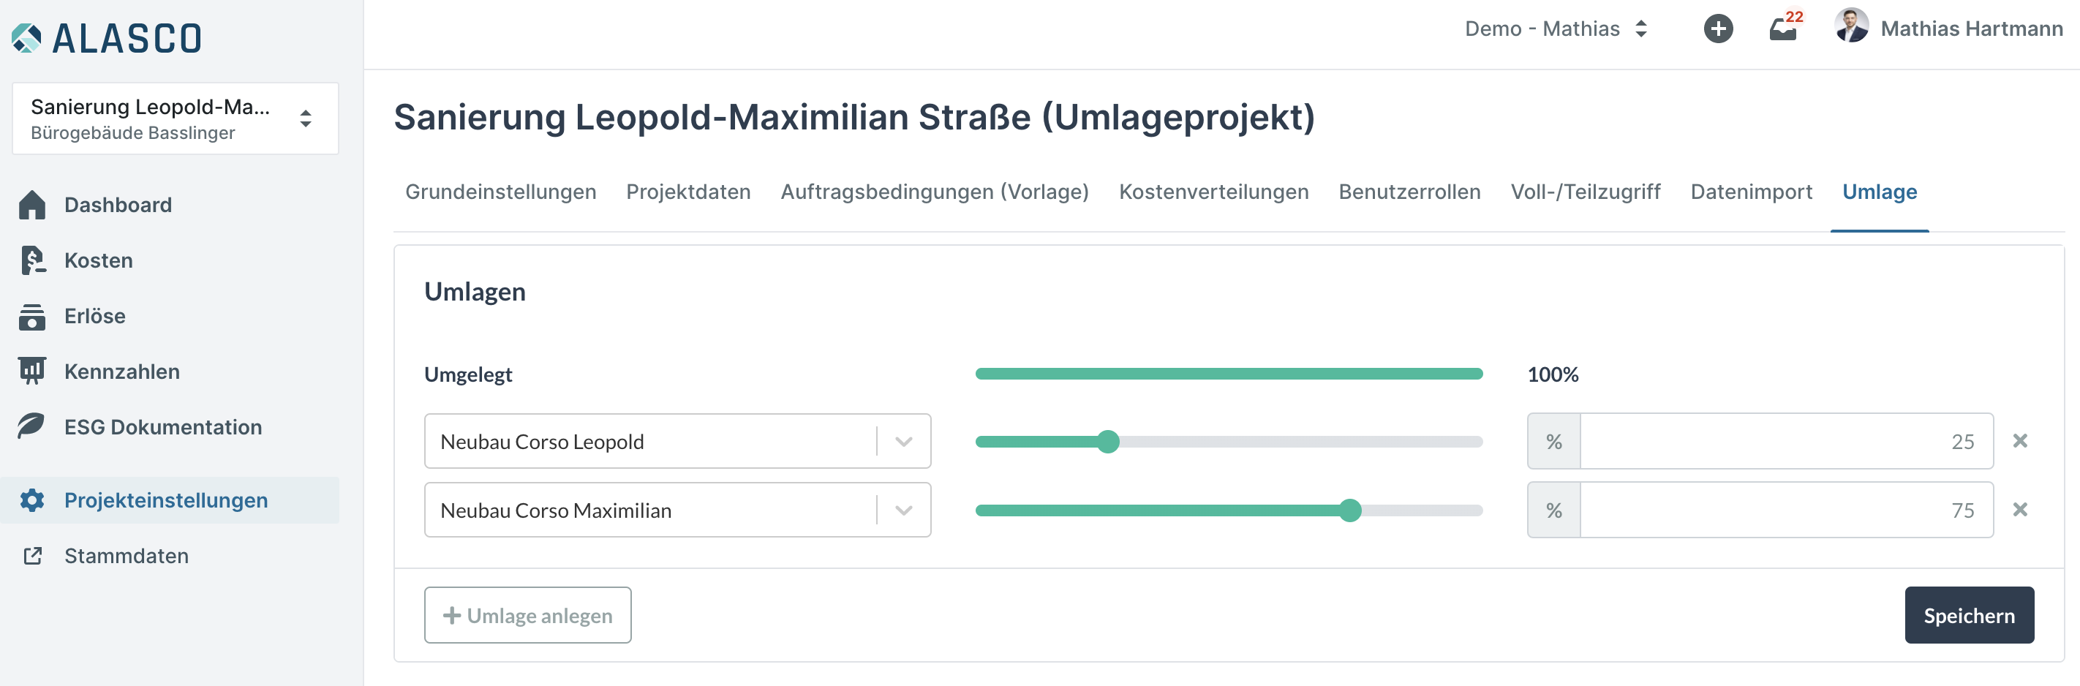The height and width of the screenshot is (686, 2080).
Task: Click the plus circle add icon
Action: click(x=1718, y=29)
